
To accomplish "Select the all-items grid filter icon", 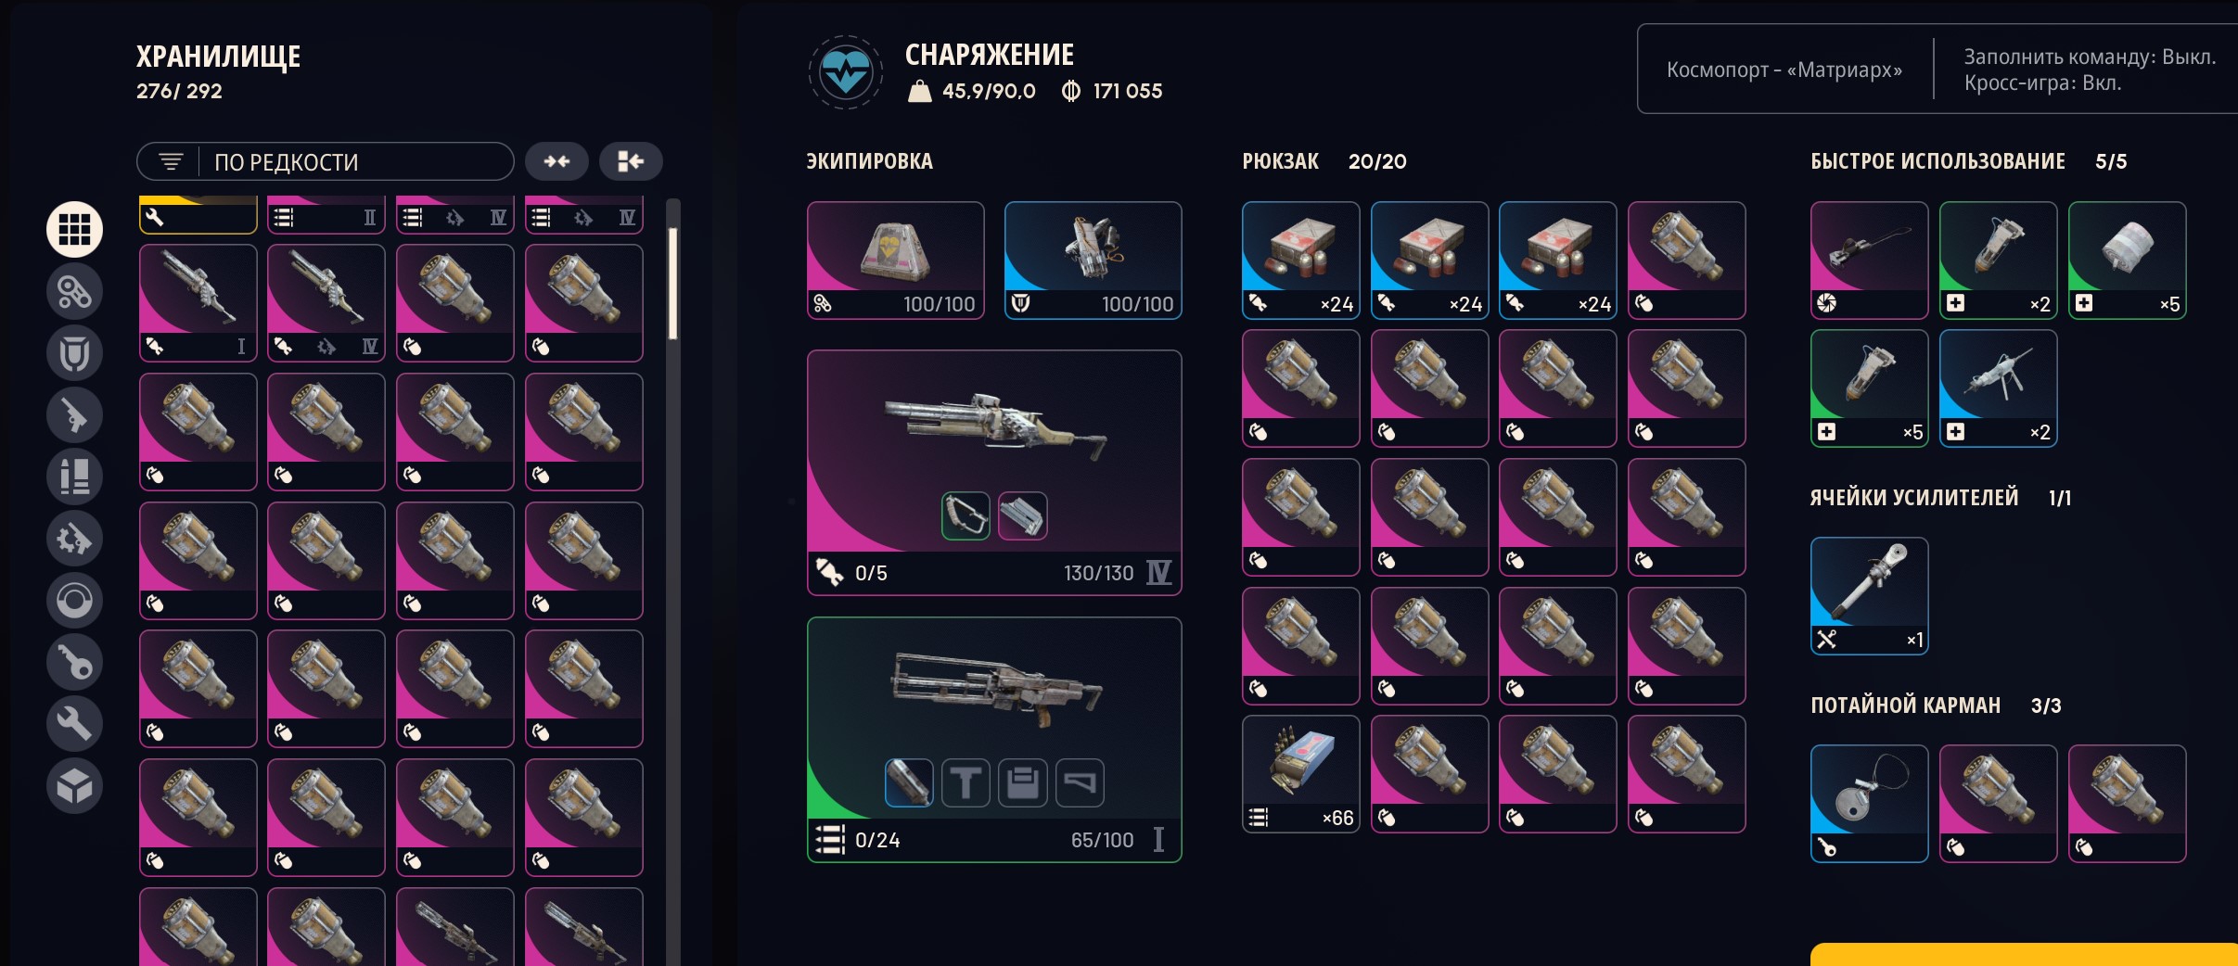I will 74,229.
